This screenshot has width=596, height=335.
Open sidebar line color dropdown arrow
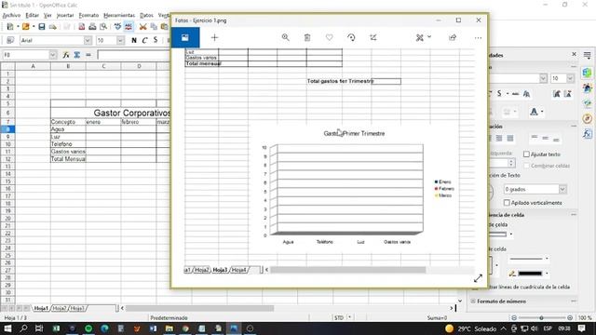pos(547,273)
